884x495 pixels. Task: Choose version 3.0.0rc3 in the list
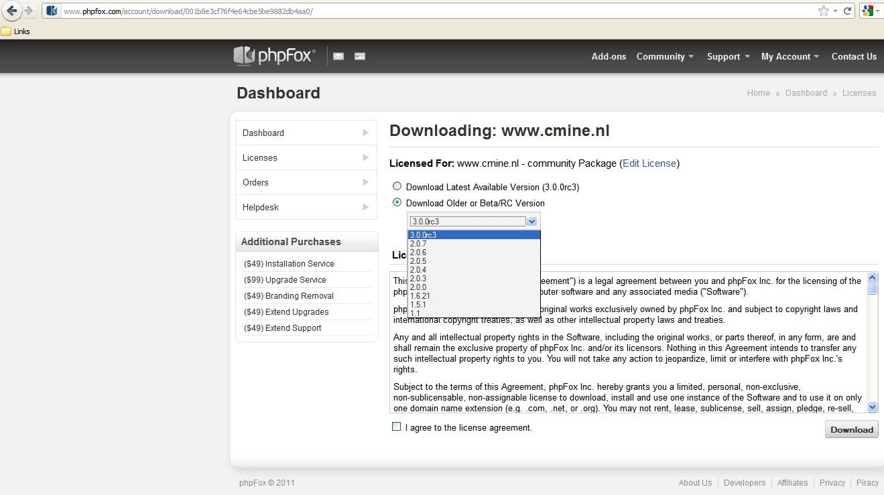coord(474,235)
